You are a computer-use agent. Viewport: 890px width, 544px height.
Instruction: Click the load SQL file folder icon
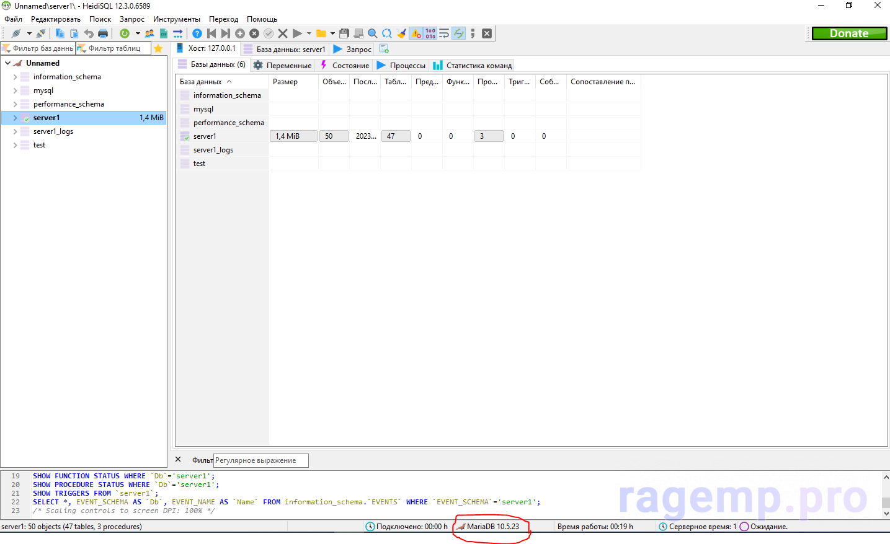[x=321, y=33]
